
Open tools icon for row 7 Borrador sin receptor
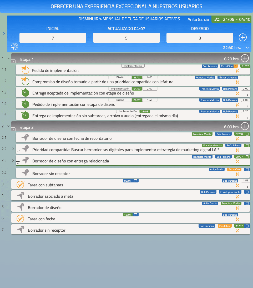237,231
